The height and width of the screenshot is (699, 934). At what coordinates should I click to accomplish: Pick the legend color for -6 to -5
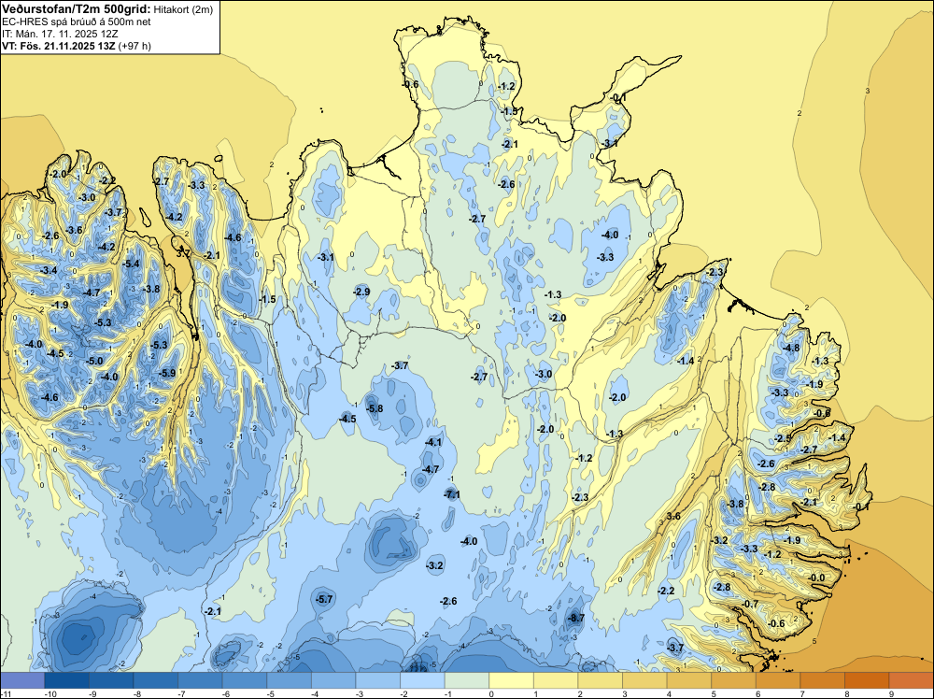coord(244,680)
